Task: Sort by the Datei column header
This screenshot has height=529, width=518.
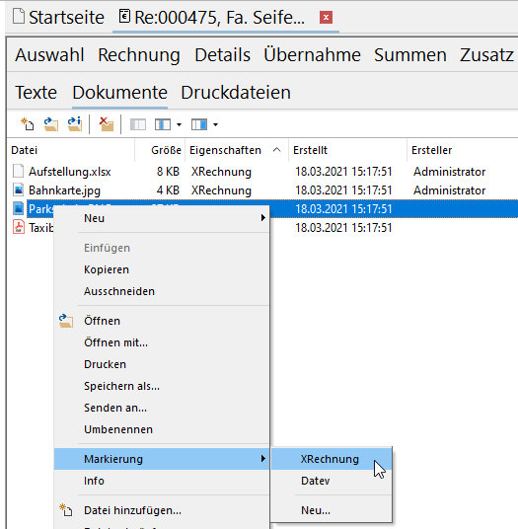Action: [70, 150]
